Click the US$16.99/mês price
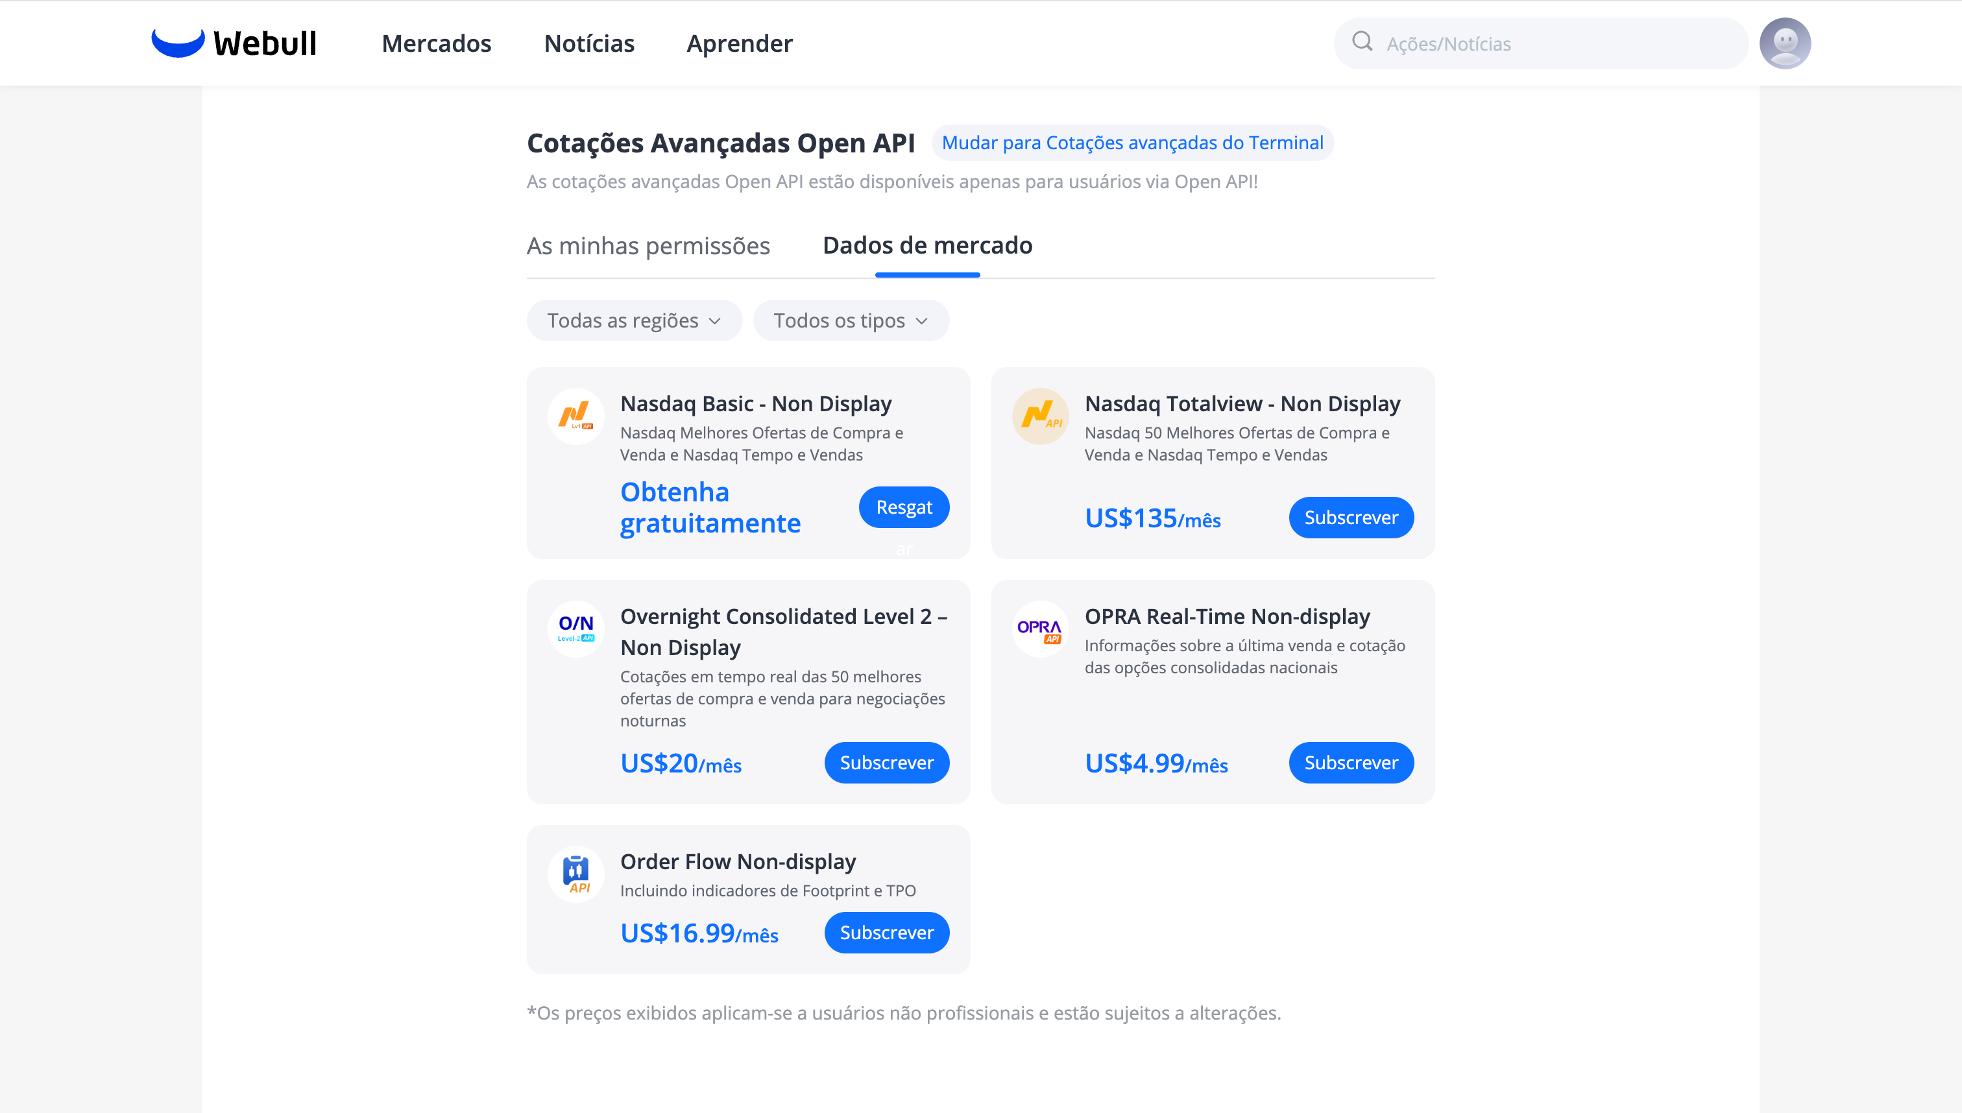The width and height of the screenshot is (1962, 1113). coord(699,933)
